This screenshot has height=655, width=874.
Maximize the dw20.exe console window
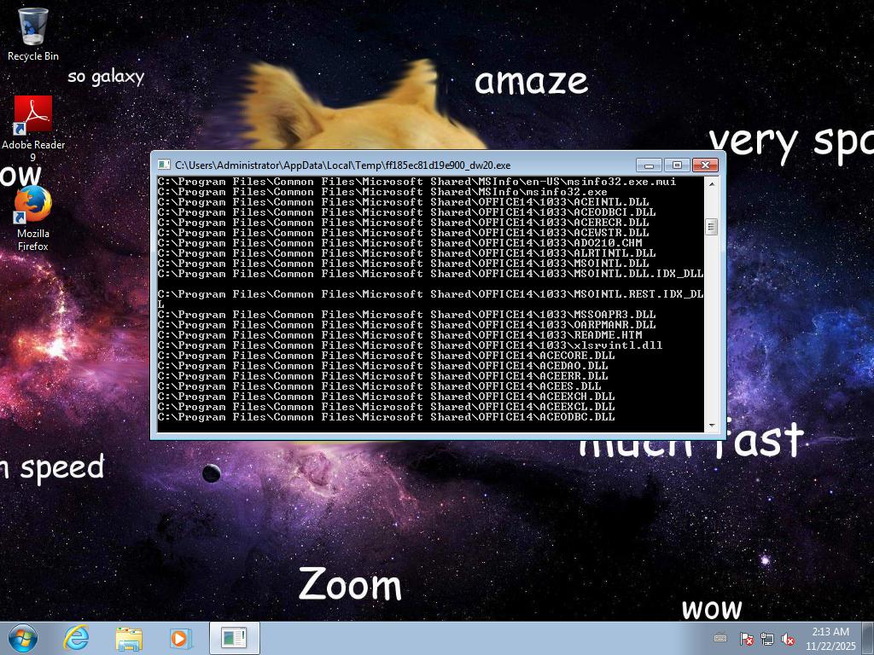[x=677, y=165]
